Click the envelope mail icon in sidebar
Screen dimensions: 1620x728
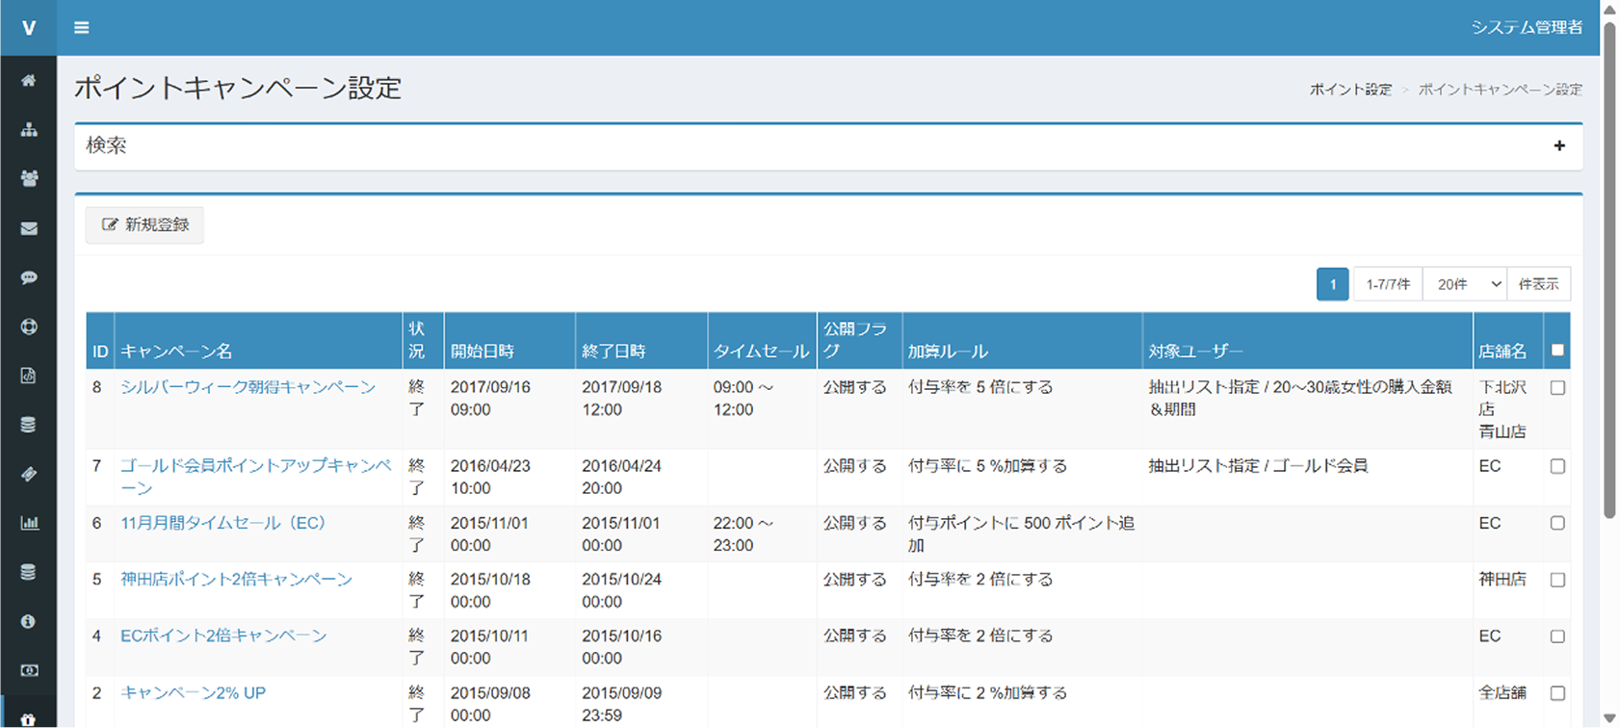(x=28, y=228)
